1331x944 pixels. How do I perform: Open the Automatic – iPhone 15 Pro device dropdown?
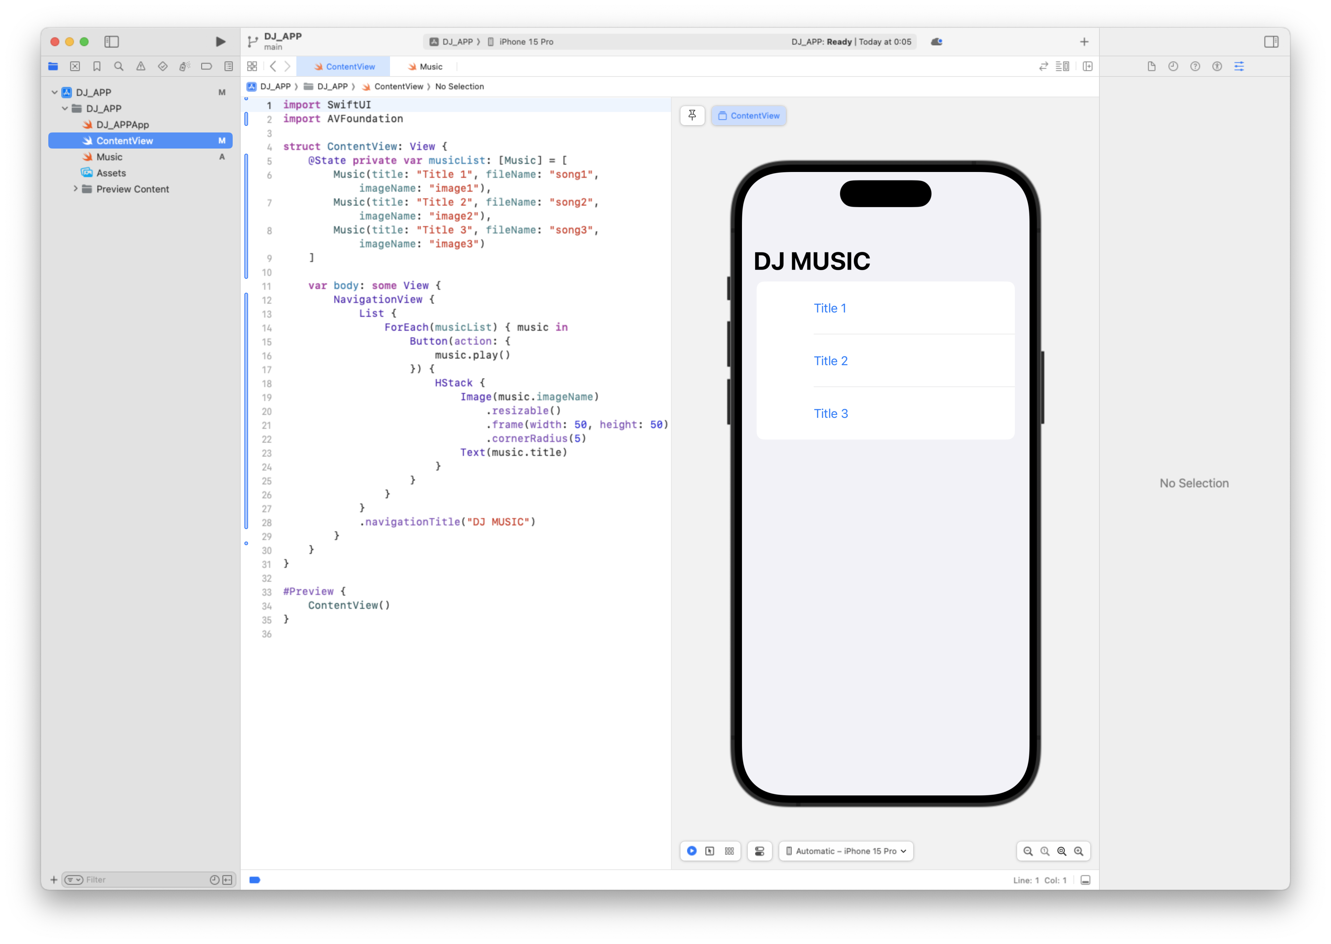click(846, 850)
